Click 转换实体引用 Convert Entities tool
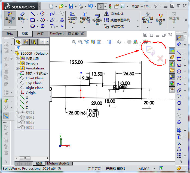190x173 pixels. (x=85, y=18)
